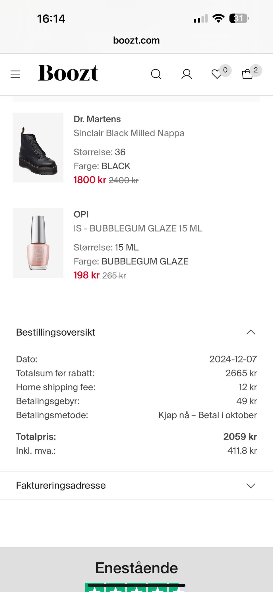Tap the Faktureringsadresse section header
273x592 pixels.
tap(136, 486)
